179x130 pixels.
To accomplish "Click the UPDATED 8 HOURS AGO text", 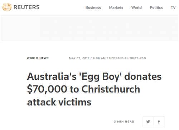I will point(127,58).
